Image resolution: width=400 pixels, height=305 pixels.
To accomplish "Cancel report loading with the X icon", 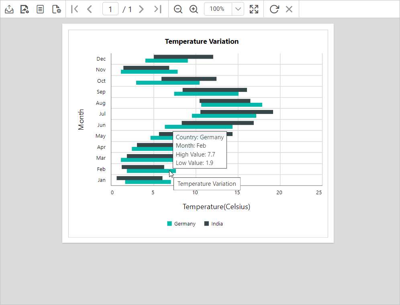I will (x=289, y=9).
